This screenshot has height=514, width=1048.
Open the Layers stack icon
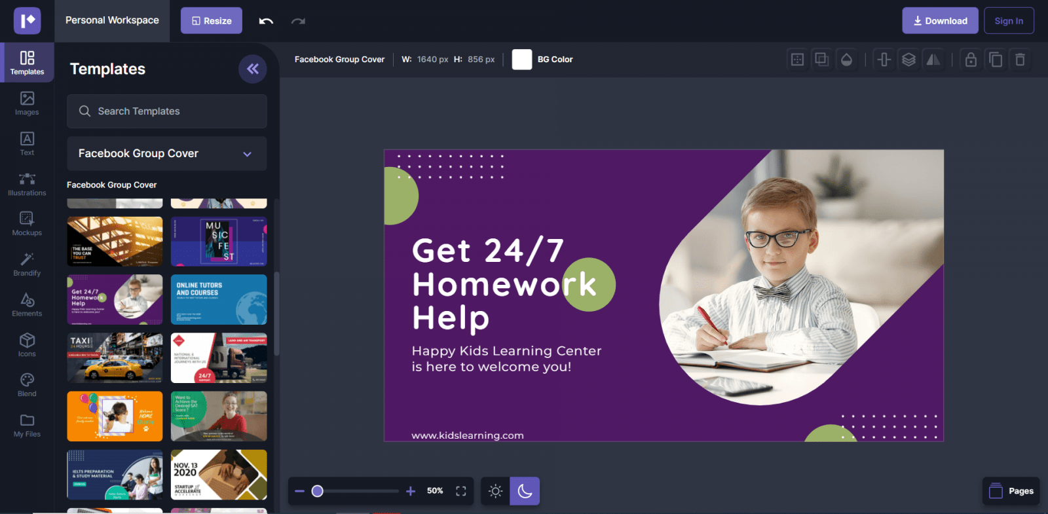pos(908,60)
